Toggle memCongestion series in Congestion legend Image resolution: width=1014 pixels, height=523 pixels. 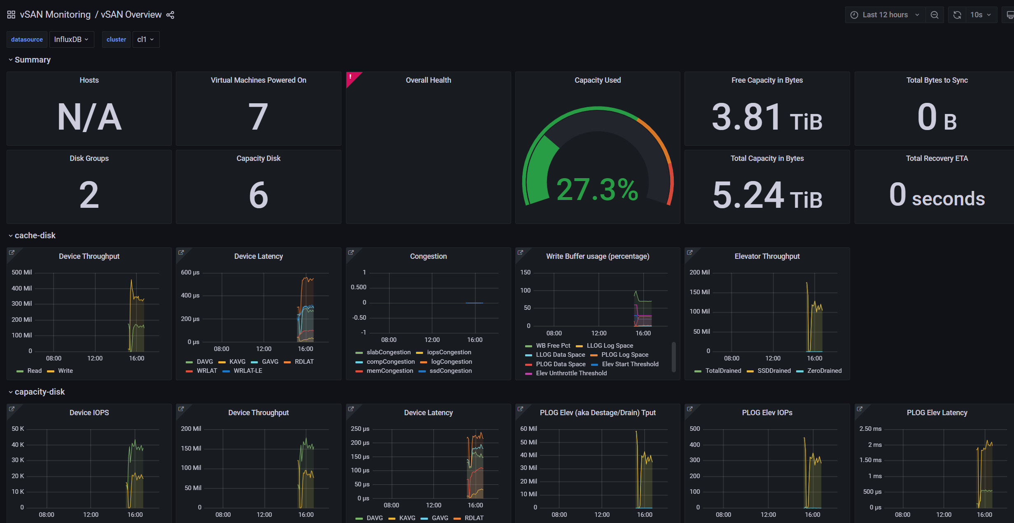(x=390, y=371)
